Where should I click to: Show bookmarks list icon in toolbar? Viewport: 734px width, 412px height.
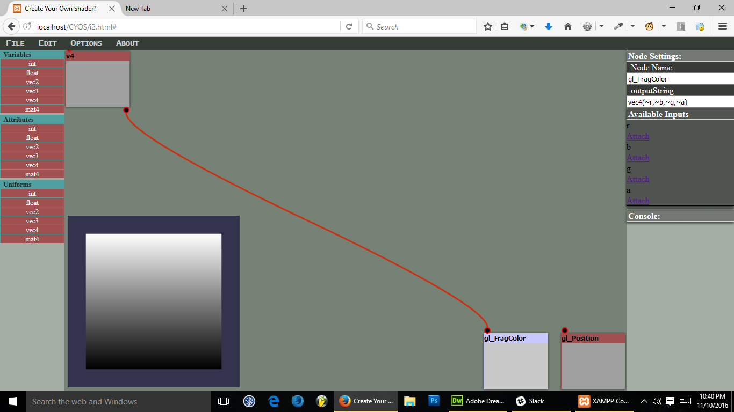tap(505, 26)
